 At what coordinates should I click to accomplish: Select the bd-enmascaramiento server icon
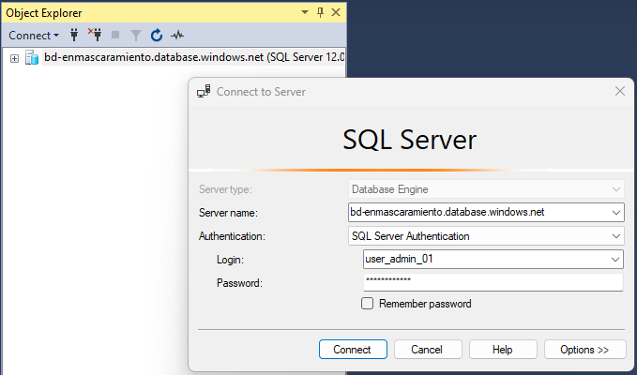pos(32,57)
